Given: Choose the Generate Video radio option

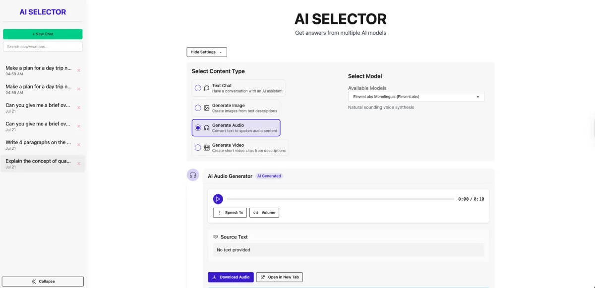Looking at the screenshot, I should [198, 148].
